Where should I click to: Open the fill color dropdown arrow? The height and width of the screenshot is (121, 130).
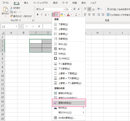[65, 15]
